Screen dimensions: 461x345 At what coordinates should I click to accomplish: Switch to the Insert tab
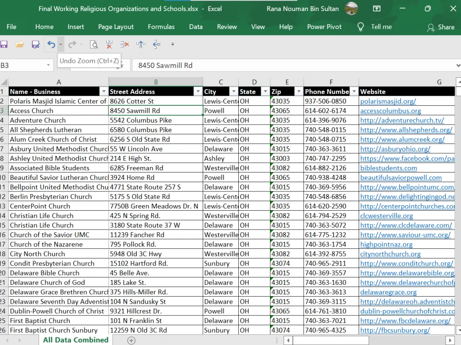click(x=76, y=27)
